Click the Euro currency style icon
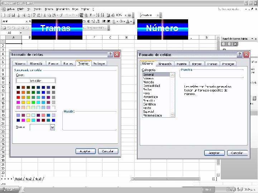258x193 pixels. 89,21
